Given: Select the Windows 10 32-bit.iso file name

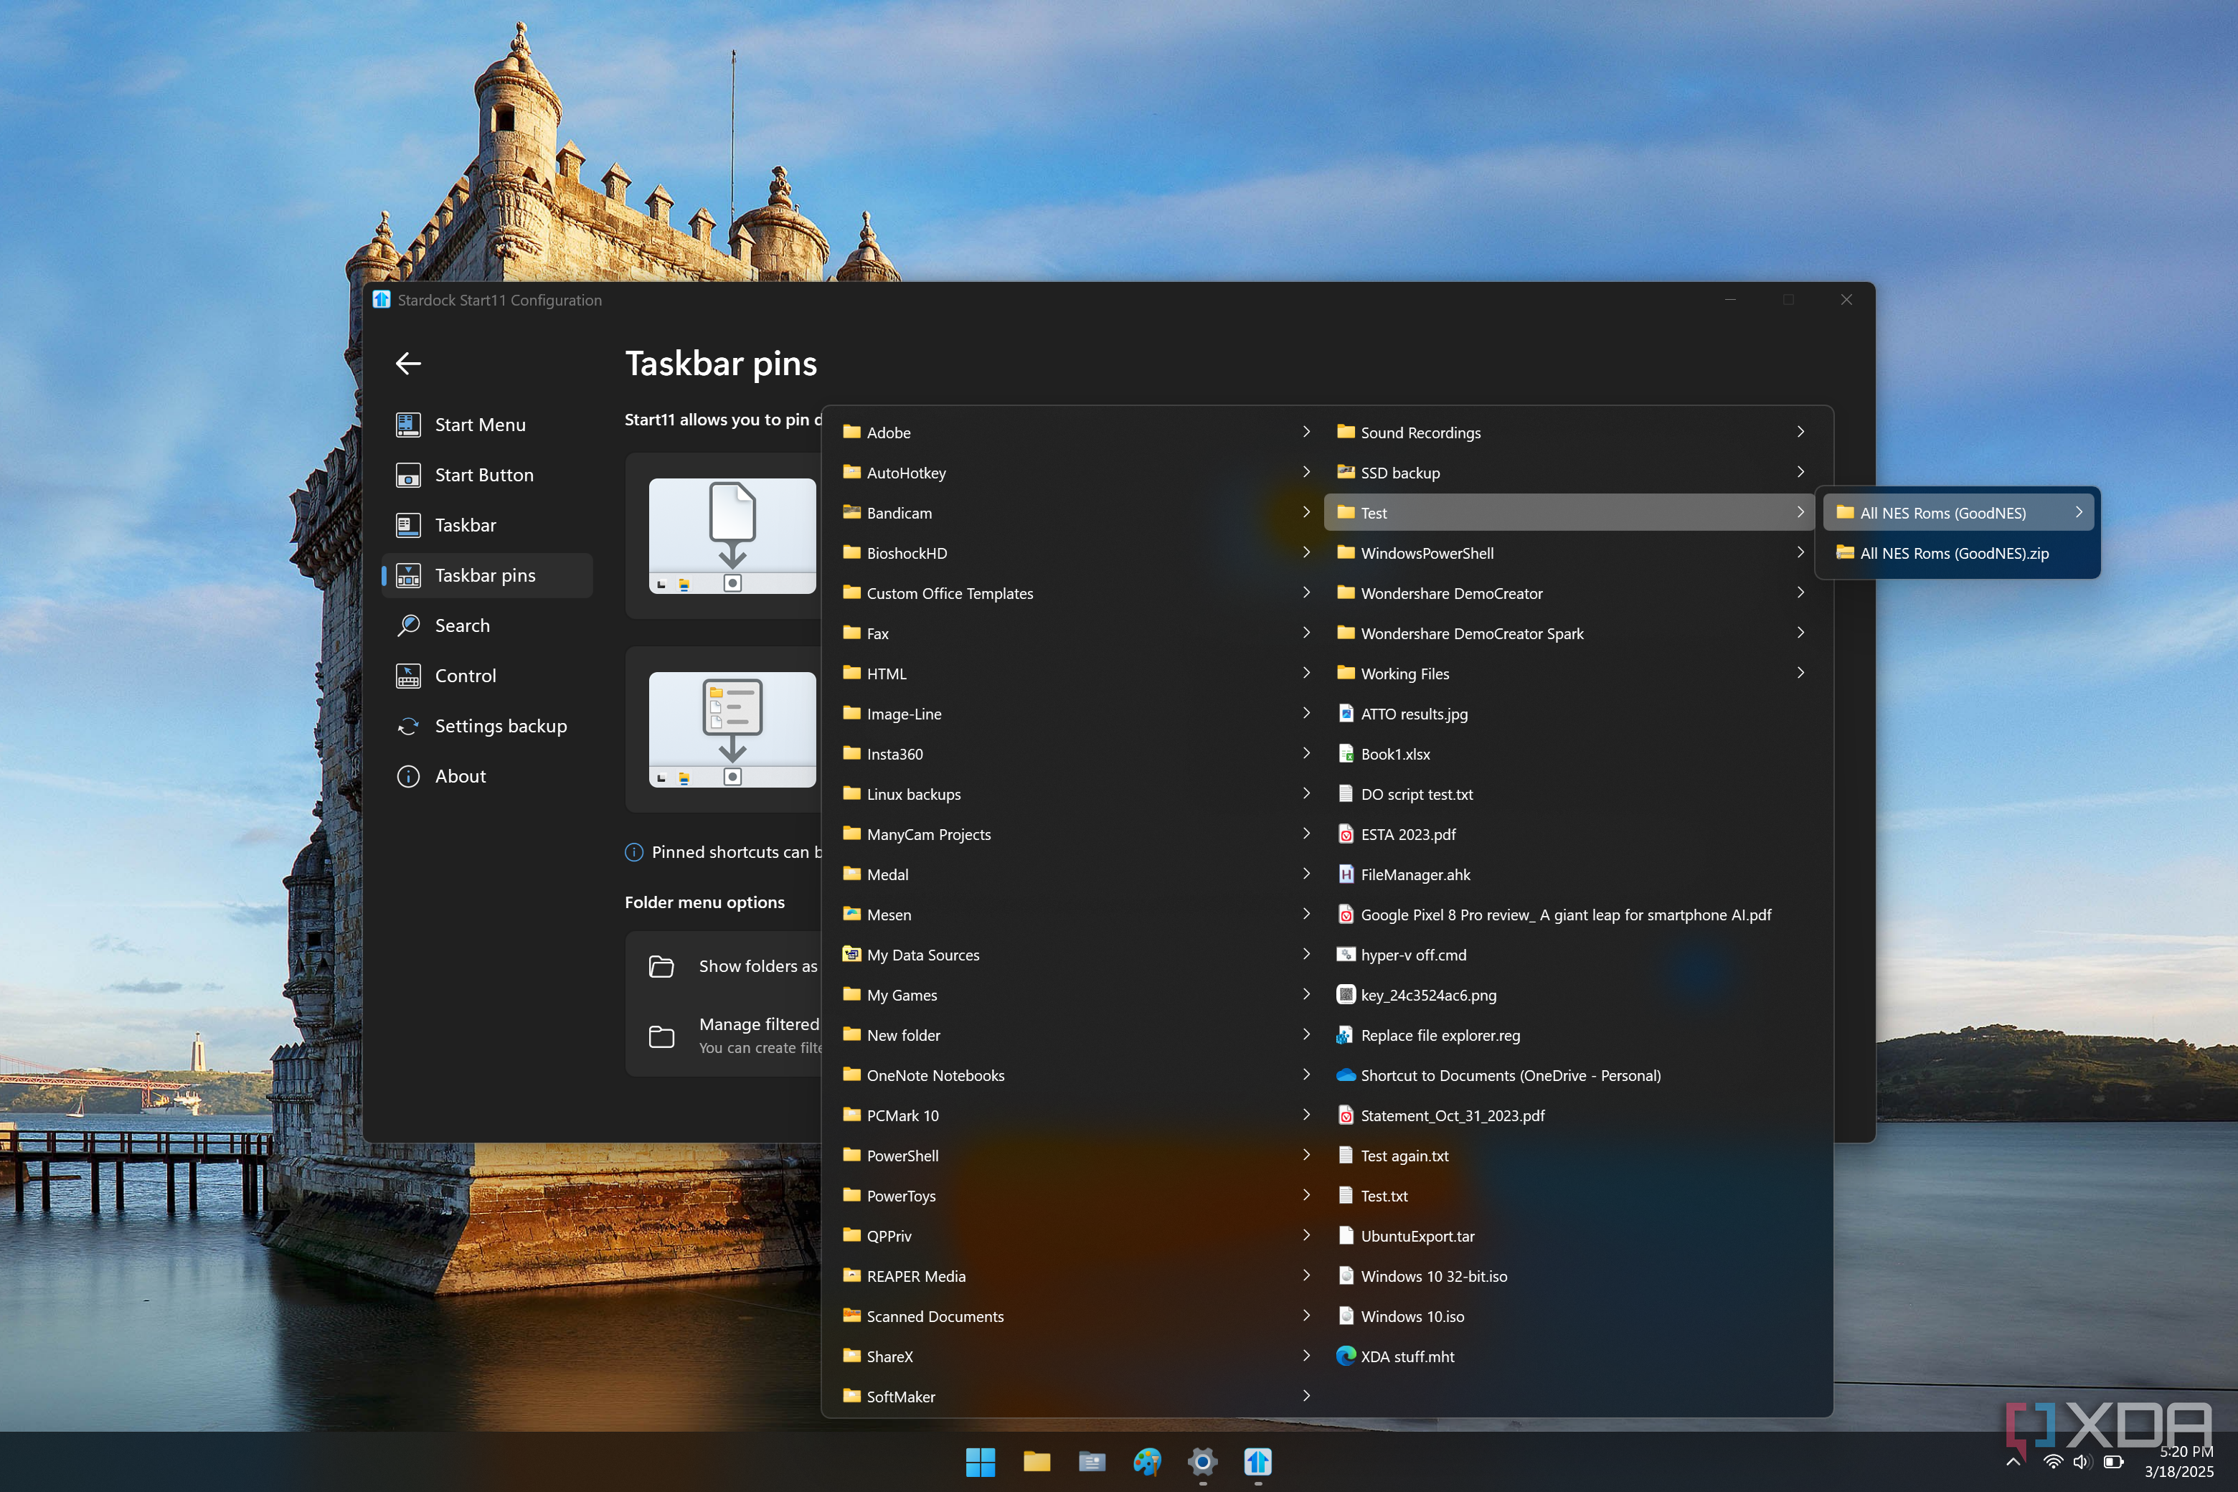Looking at the screenshot, I should [1434, 1276].
